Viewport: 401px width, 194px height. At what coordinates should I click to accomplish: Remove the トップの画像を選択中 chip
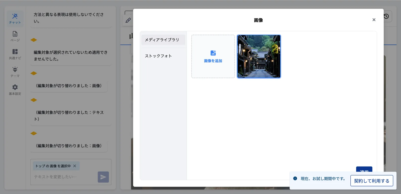click(x=75, y=166)
